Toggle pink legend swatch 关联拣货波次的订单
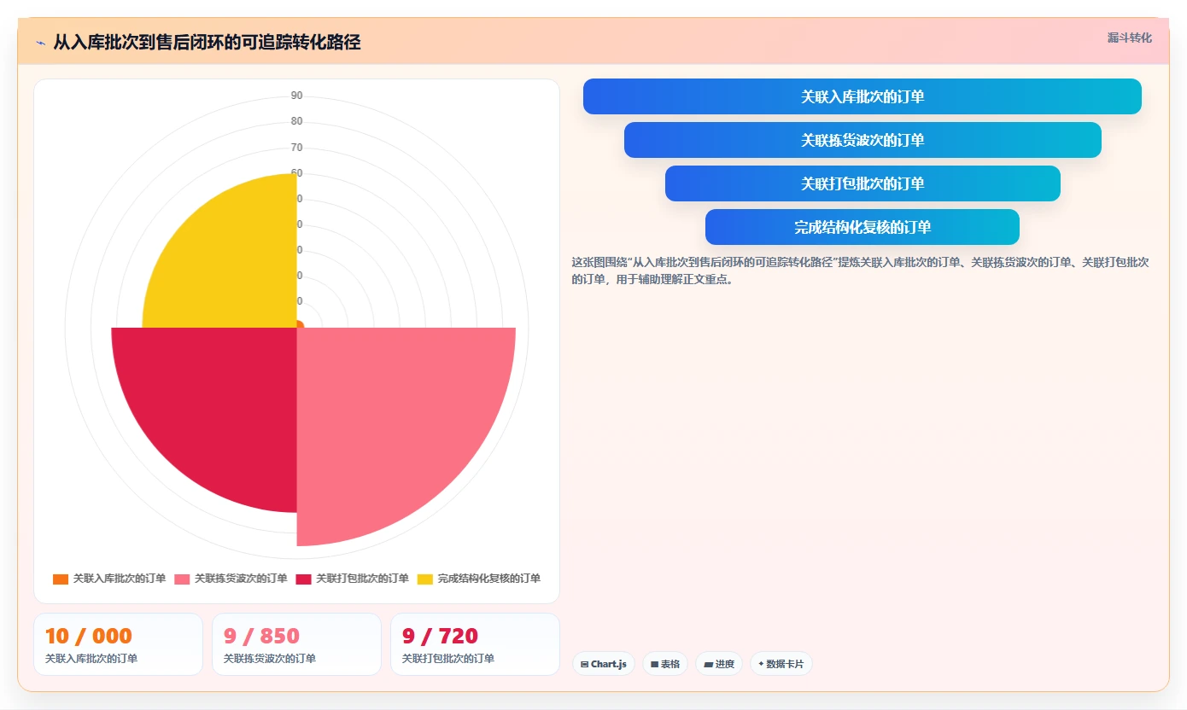The image size is (1187, 710). click(182, 579)
